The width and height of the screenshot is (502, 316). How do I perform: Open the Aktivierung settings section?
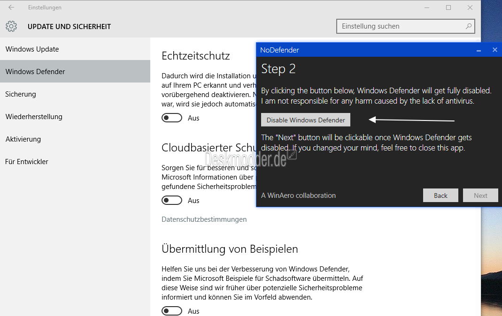point(75,139)
